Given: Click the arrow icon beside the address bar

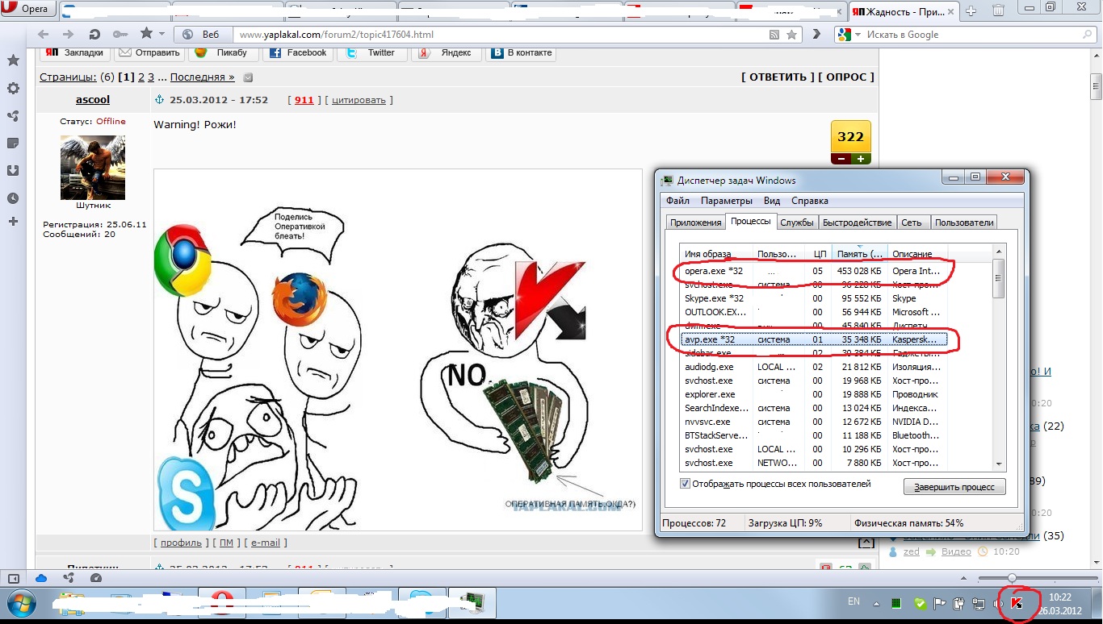Looking at the screenshot, I should (x=817, y=35).
